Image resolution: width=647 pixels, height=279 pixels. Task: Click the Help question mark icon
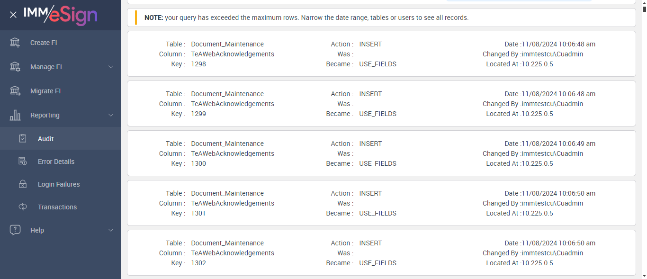15,230
